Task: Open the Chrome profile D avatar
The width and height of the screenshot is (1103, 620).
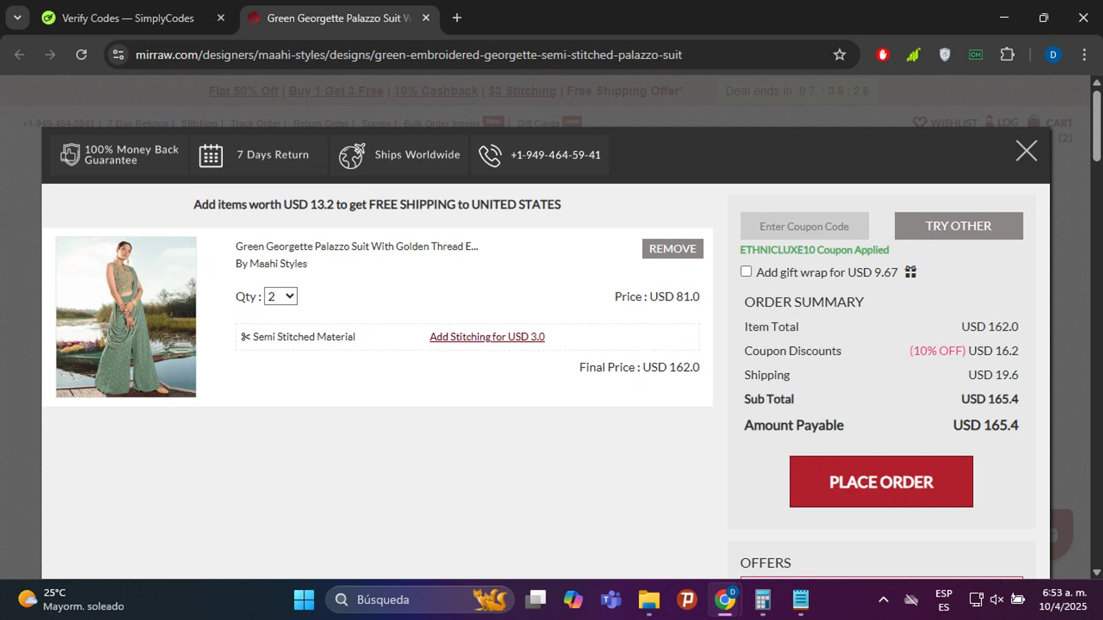Action: (1053, 54)
